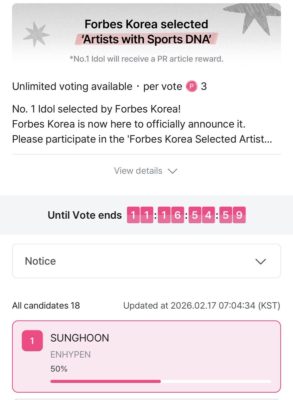Click the down arrow in Notice box

[261, 261]
